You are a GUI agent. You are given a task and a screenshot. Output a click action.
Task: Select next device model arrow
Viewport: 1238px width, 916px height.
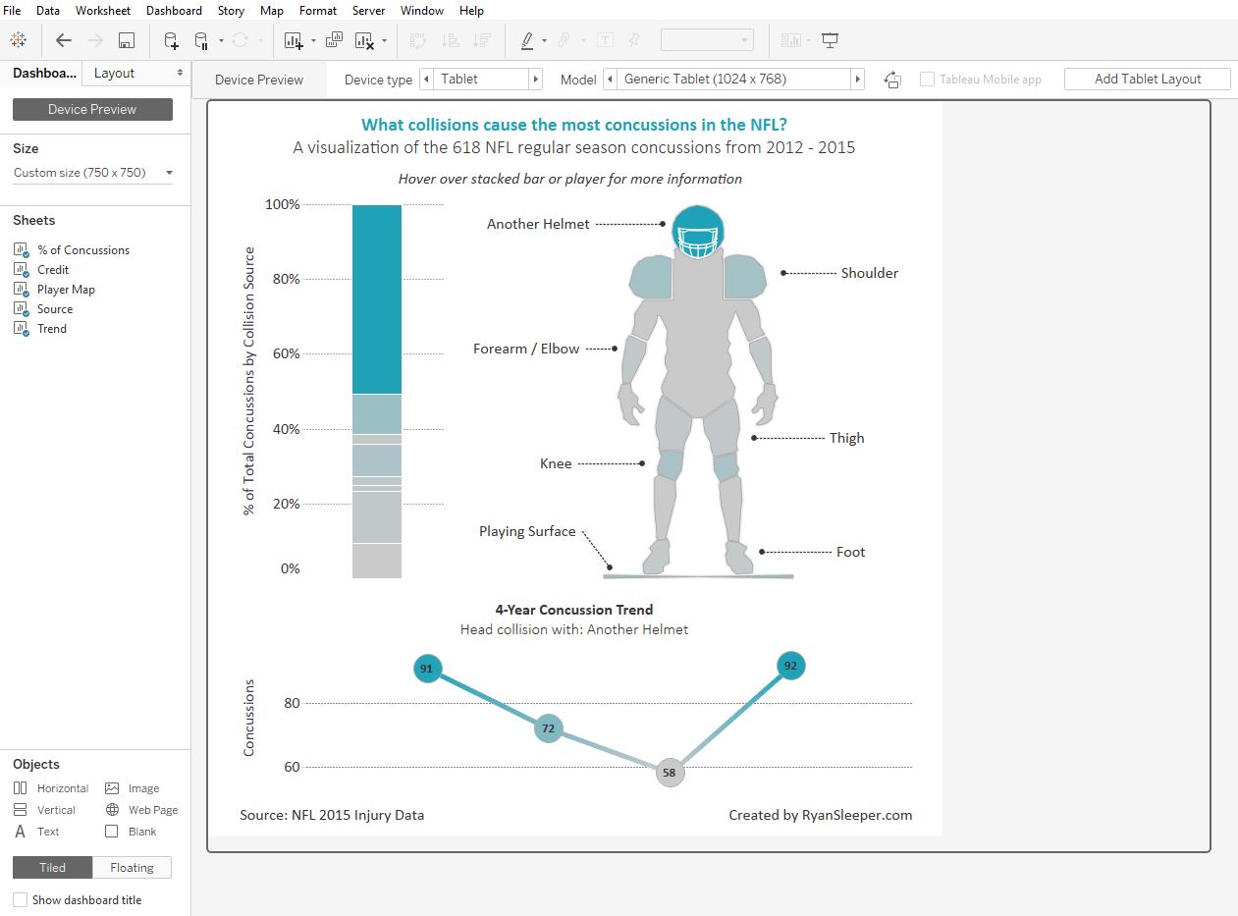coord(857,80)
